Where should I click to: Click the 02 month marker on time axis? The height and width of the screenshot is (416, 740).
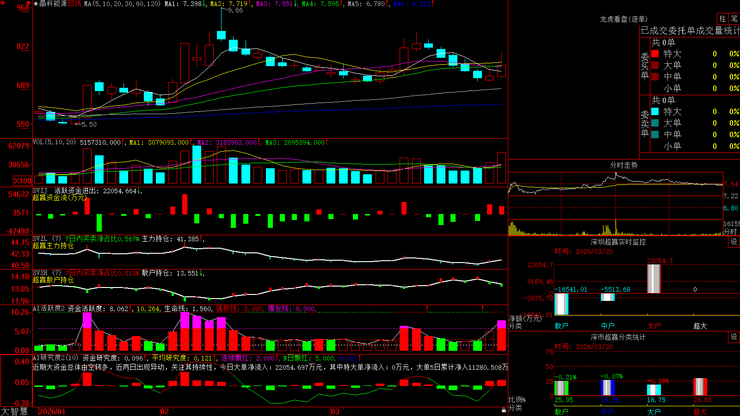coord(165,411)
